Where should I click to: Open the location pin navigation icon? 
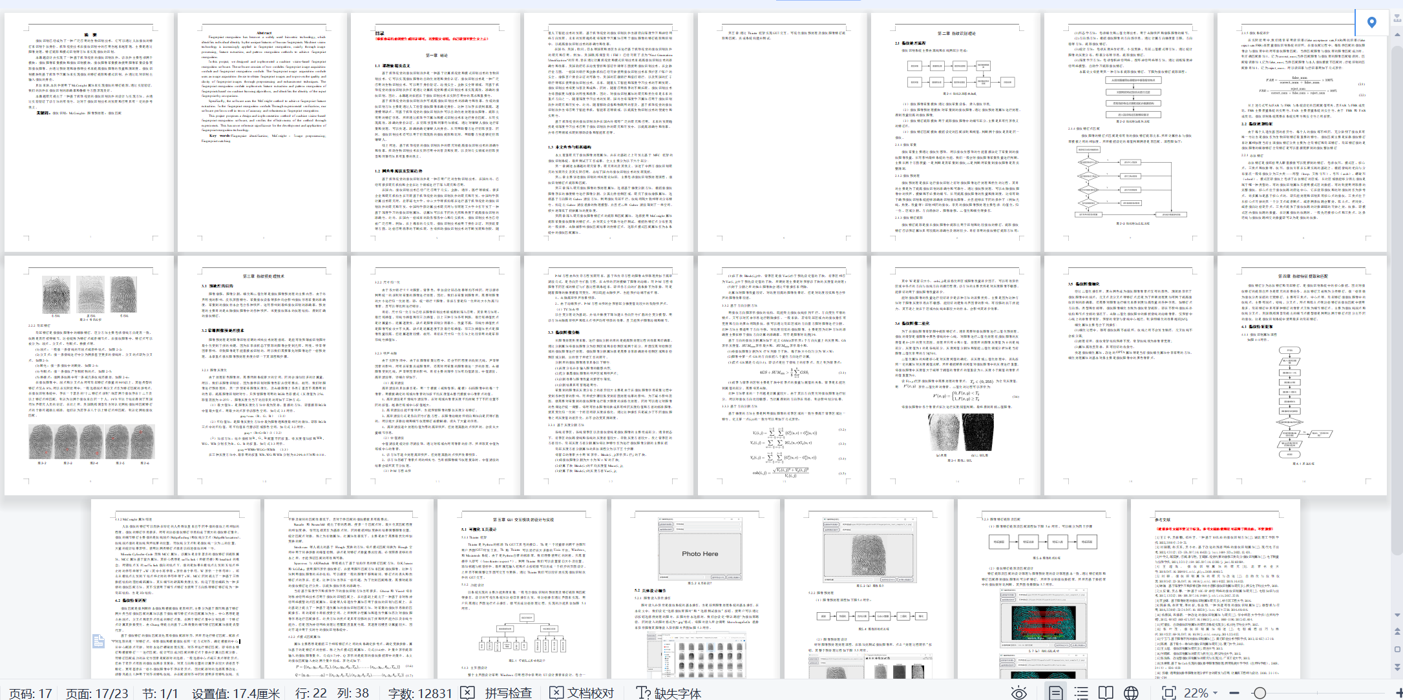tap(1372, 22)
